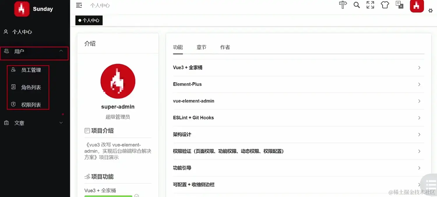The image size is (437, 197).
Task: Open the language switch icon
Action: point(399,5)
